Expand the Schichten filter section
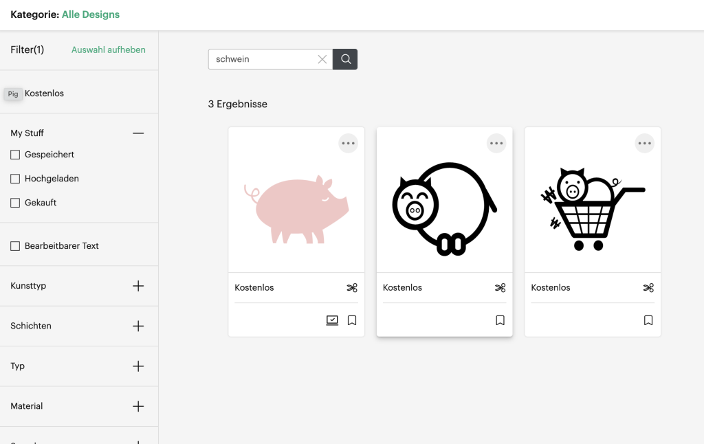Screen dimensions: 704x444 point(138,326)
